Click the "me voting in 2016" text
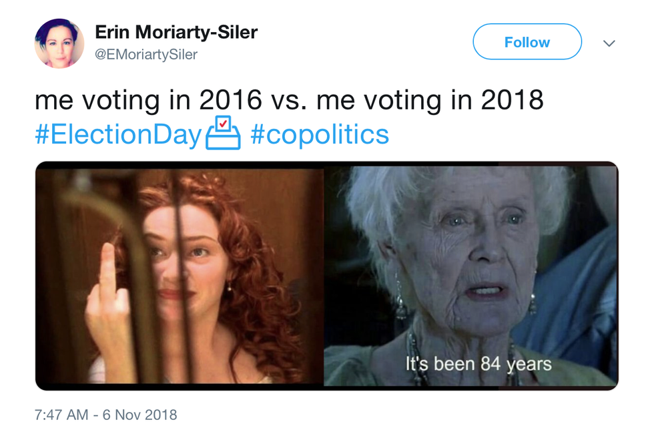Image resolution: width=654 pixels, height=430 pixels. pyautogui.click(x=148, y=100)
